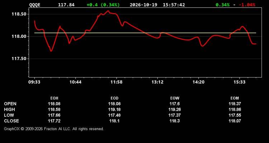Click the EOW column header

pos(175,98)
